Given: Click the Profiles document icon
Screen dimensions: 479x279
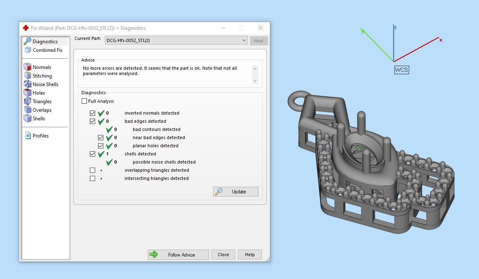Looking at the screenshot, I should 28,135.
